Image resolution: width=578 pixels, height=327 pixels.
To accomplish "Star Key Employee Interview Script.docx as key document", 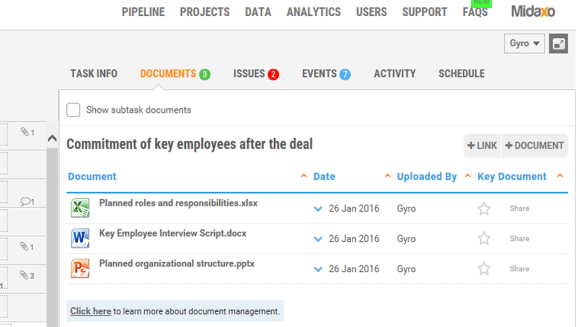I will [x=484, y=239].
